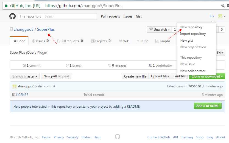View the 1 branch list
Viewport: 229px width, 143px height.
click(74, 65)
